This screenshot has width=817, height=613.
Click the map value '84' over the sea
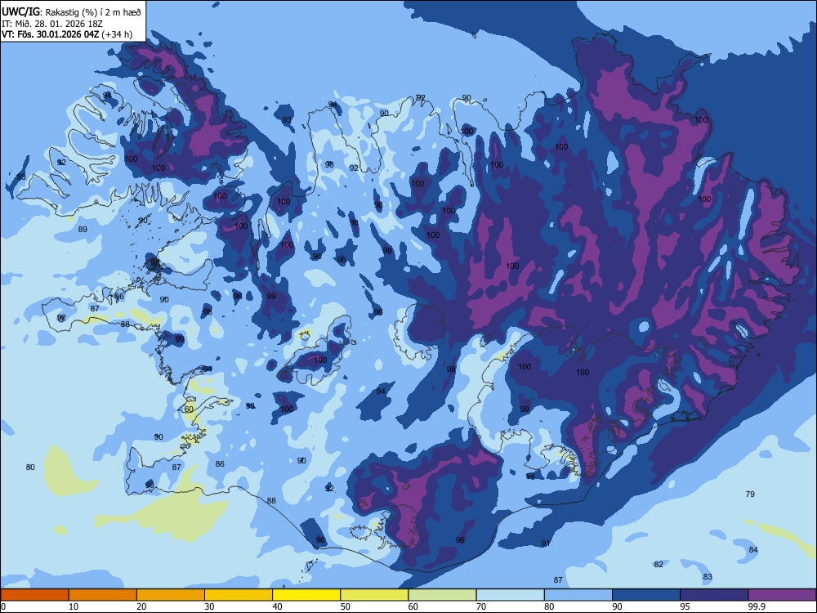[753, 549]
